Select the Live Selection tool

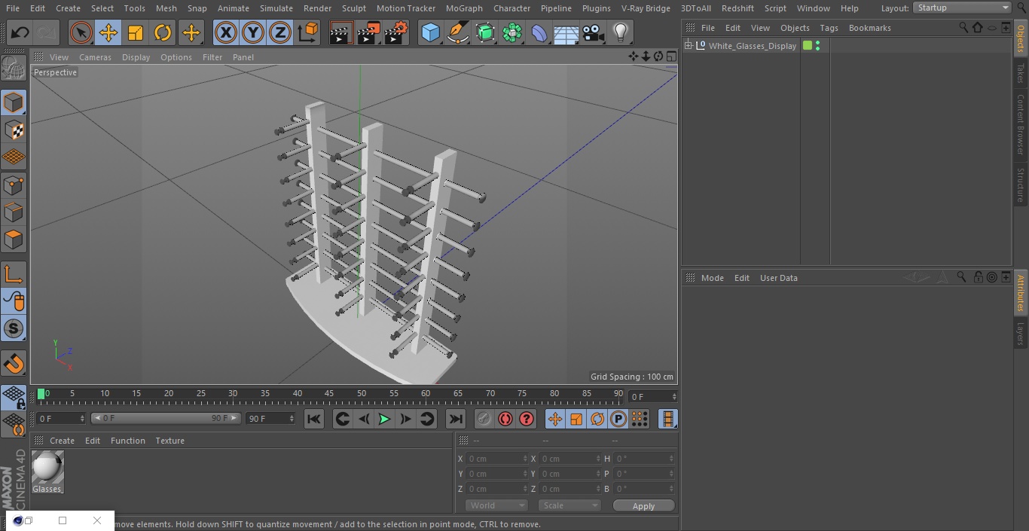point(81,32)
